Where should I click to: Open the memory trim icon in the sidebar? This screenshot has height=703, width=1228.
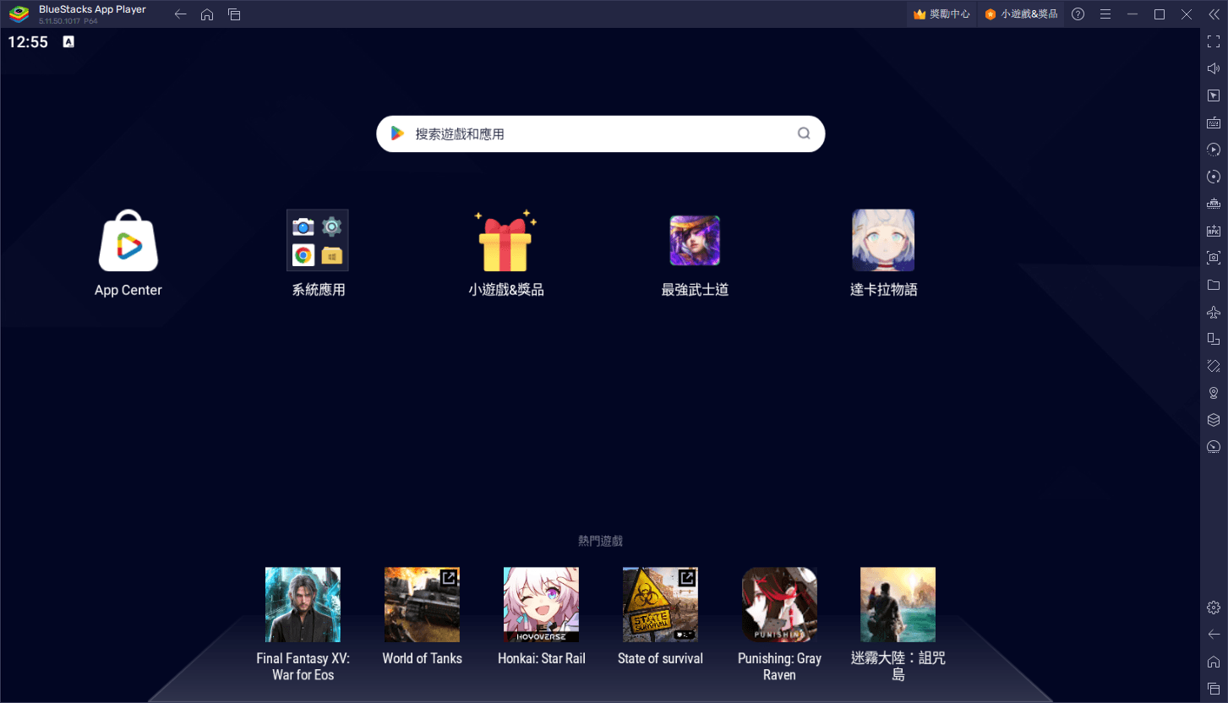coord(1214,204)
